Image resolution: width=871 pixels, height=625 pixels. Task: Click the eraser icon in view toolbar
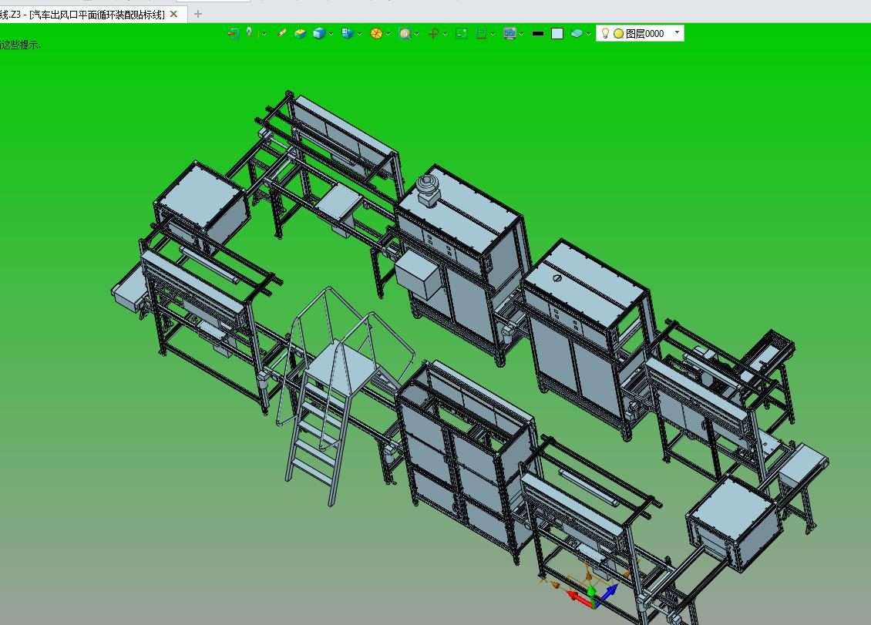pyautogui.click(x=282, y=33)
